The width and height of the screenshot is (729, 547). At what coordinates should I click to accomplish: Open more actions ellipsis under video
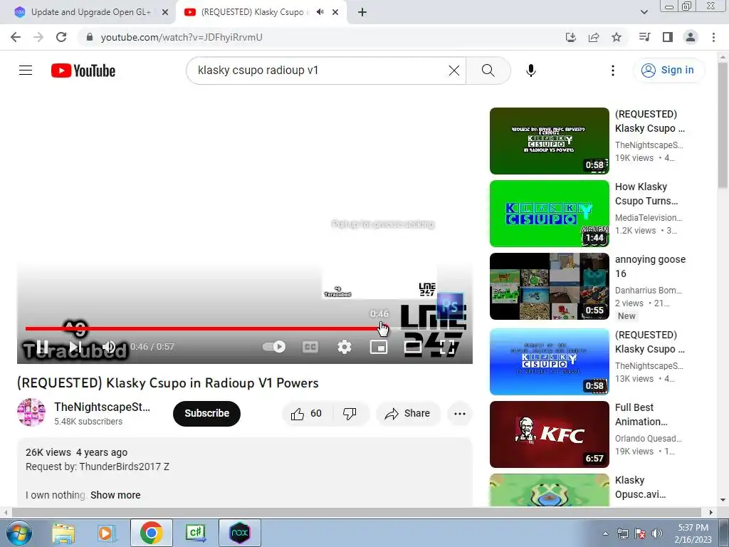460,414
